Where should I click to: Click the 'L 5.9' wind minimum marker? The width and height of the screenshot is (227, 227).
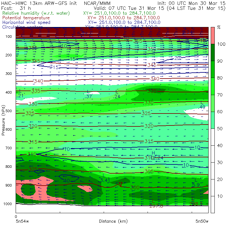pos(196,183)
